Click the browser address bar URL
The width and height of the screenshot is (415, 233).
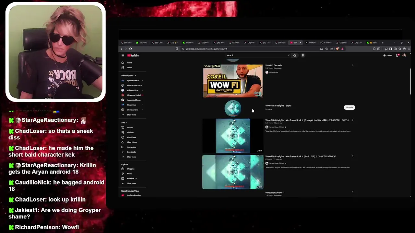tap(207, 49)
